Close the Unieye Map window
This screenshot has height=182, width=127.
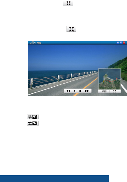pos(124,43)
